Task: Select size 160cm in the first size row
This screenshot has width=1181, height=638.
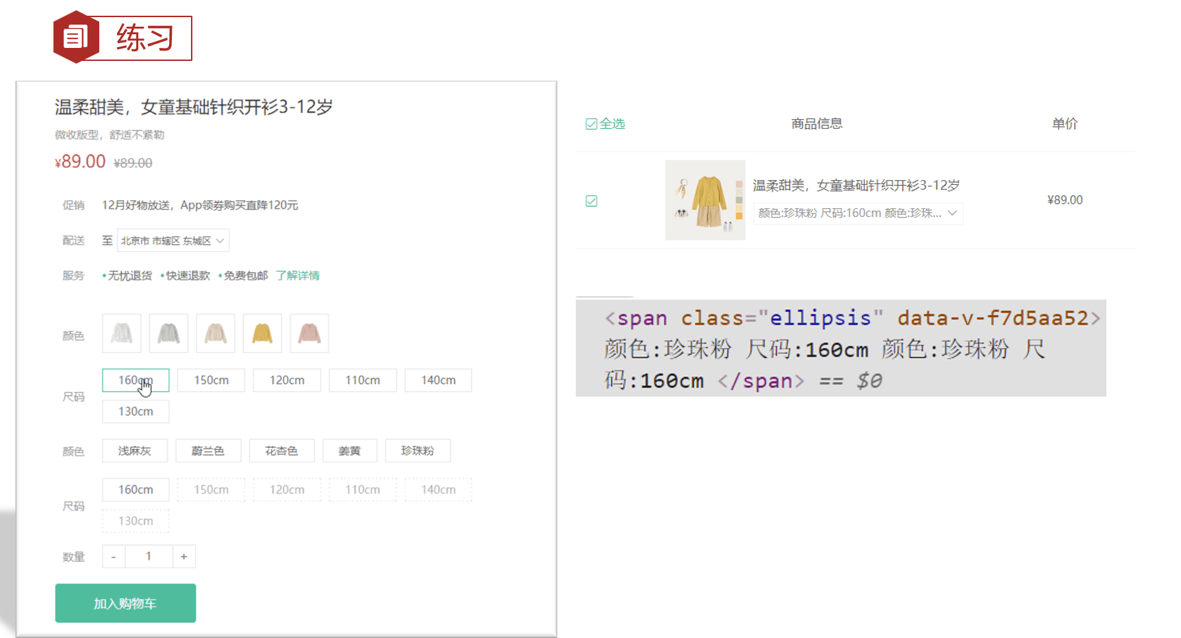Action: tap(136, 380)
